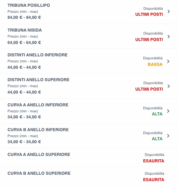
Task: Click ALTA availability for Curva A Inferiore
Action: (x=157, y=114)
